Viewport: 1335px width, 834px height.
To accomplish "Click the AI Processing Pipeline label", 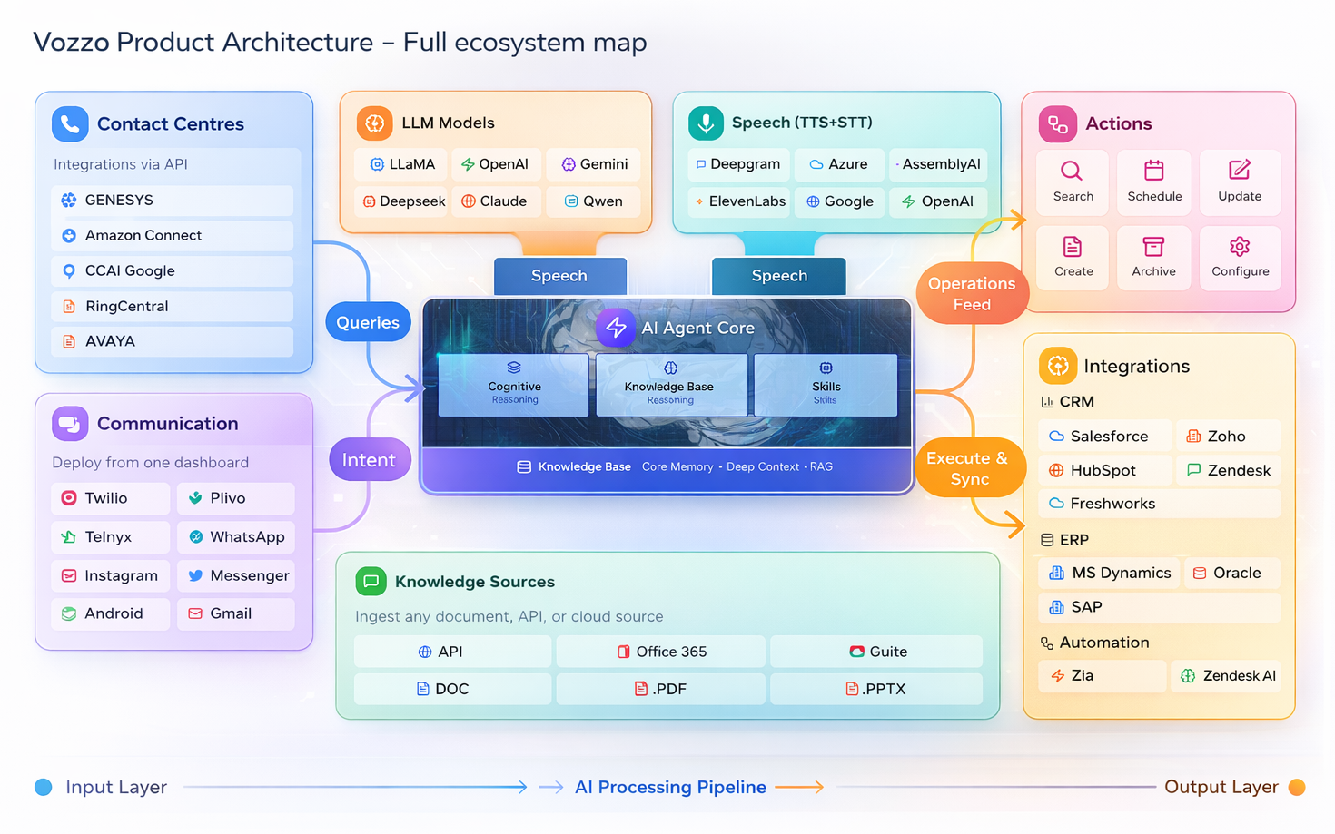I will click(670, 788).
